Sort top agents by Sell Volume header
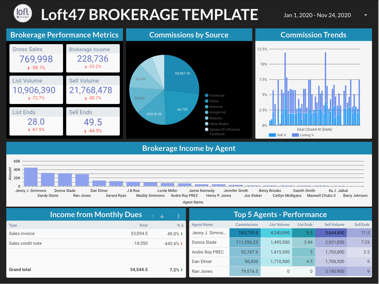 coord(334,224)
